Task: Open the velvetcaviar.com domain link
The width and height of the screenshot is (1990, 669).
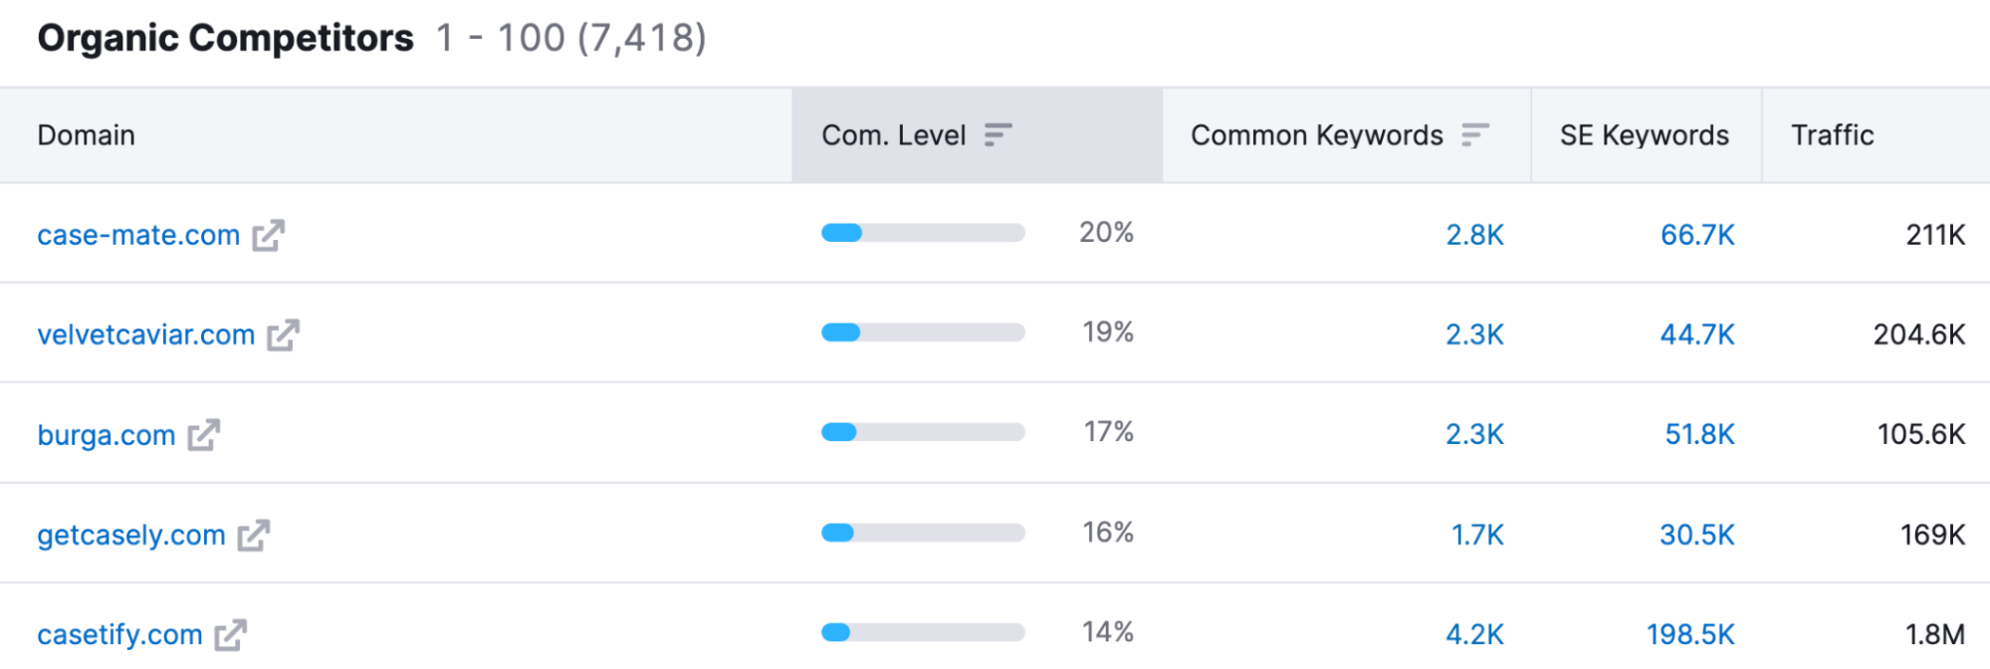Action: click(x=146, y=335)
